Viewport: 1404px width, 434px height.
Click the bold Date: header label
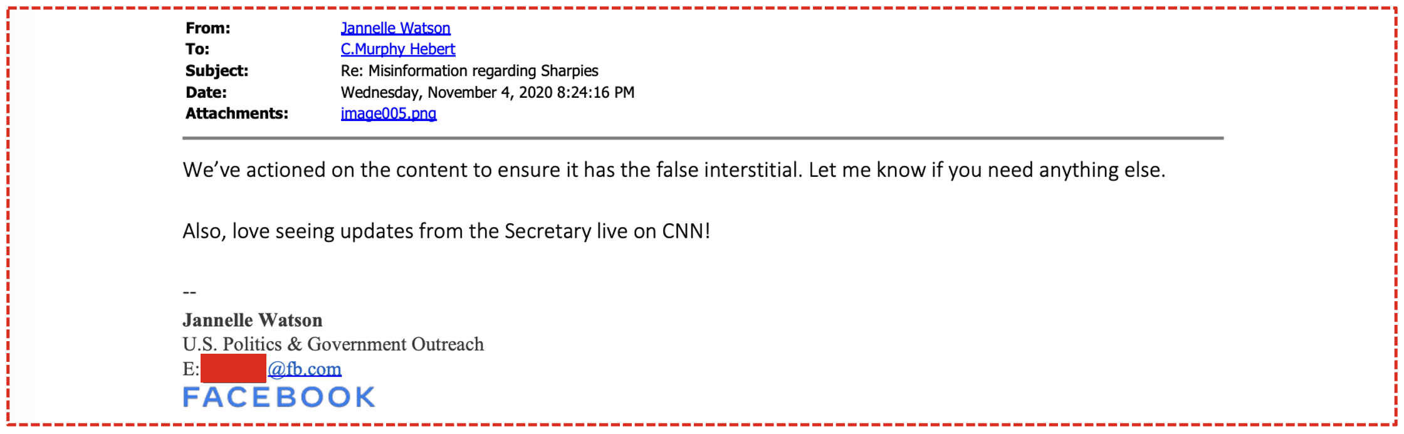(206, 93)
